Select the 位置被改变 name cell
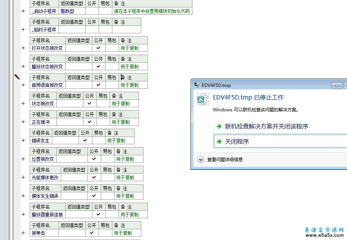 point(43,159)
